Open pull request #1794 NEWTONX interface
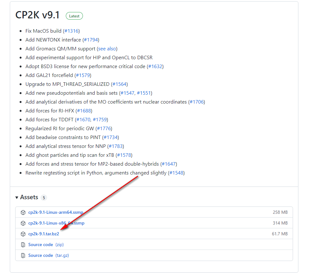312x273 pixels. point(91,40)
